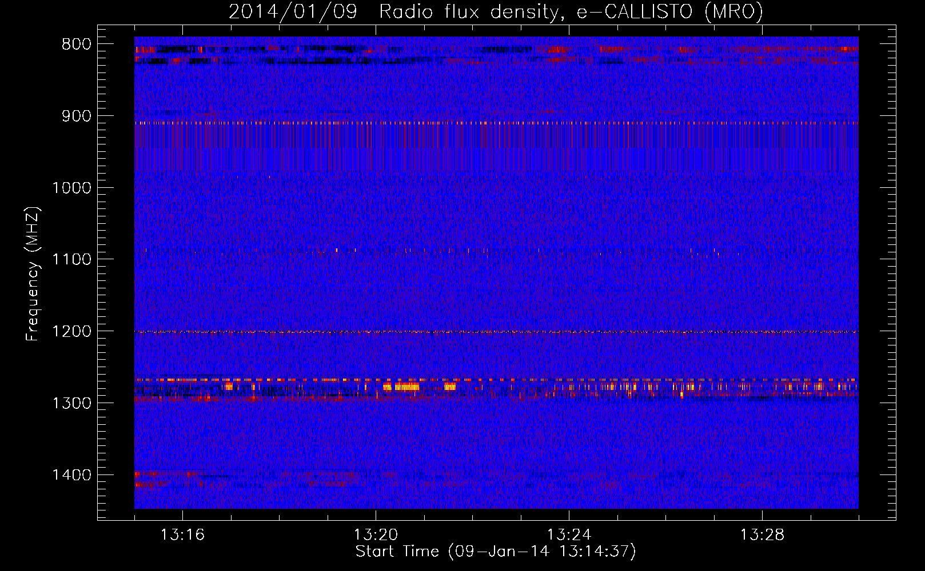Click the 900 frequency tick label
The image size is (925, 571).
click(77, 116)
